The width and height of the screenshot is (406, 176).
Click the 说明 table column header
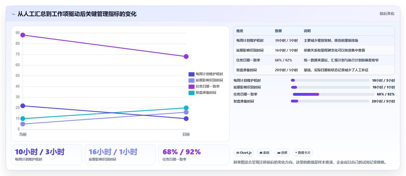coord(307,31)
